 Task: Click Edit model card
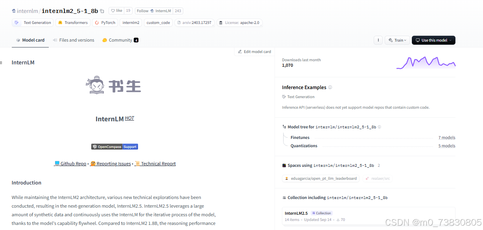pyautogui.click(x=254, y=52)
